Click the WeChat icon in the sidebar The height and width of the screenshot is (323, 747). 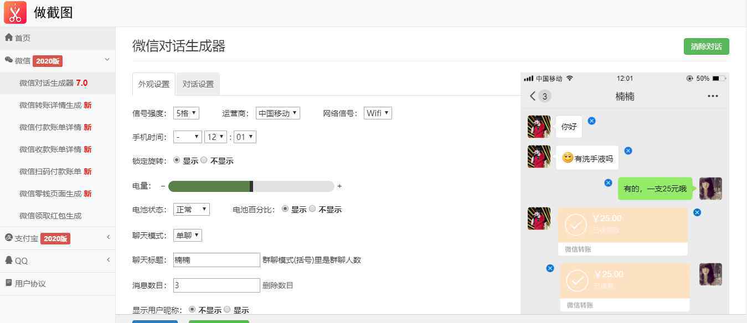(9, 60)
